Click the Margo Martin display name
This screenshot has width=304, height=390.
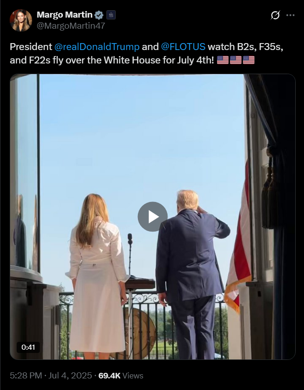(65, 15)
